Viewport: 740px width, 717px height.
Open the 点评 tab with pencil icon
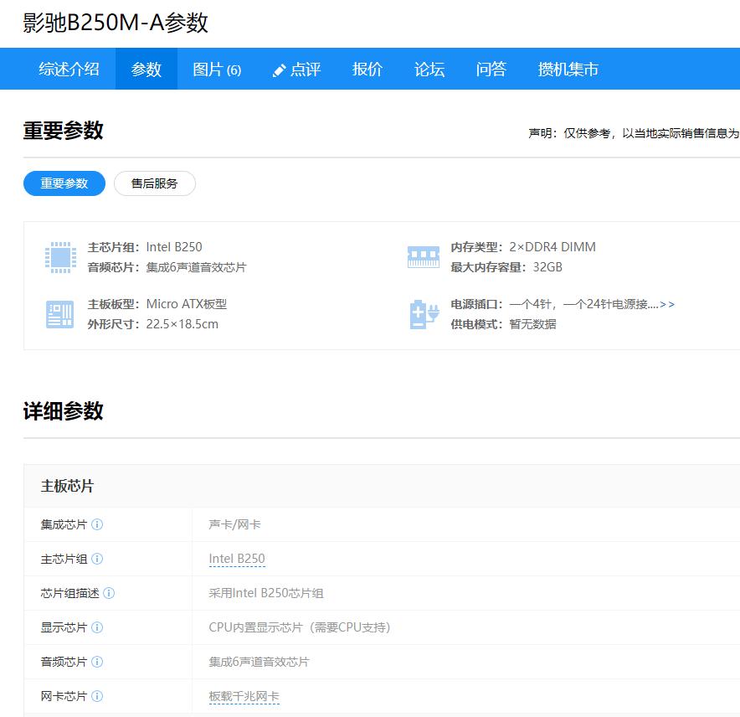pos(297,70)
